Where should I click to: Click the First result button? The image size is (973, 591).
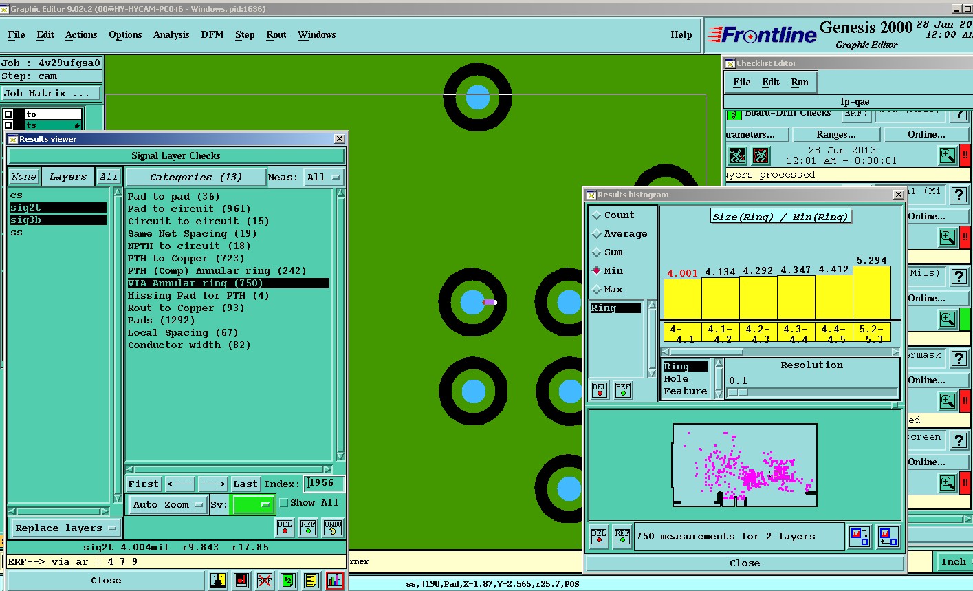(x=144, y=484)
